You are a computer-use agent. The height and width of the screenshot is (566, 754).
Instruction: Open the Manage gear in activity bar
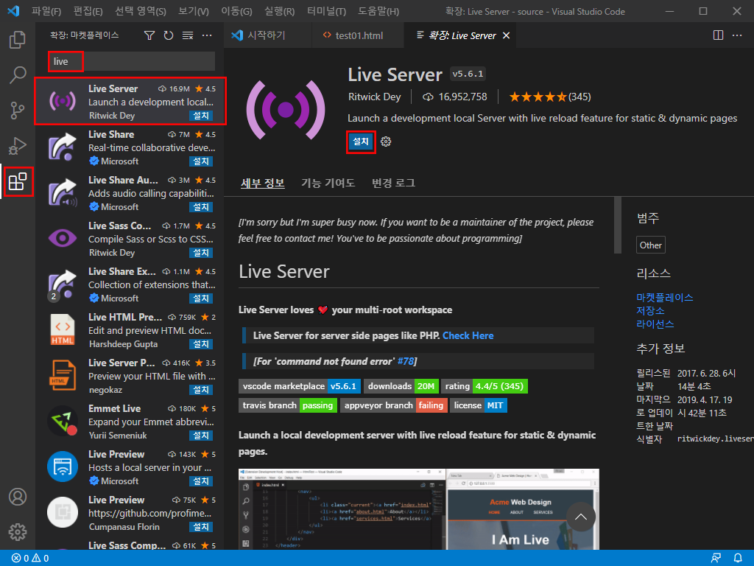click(x=18, y=532)
